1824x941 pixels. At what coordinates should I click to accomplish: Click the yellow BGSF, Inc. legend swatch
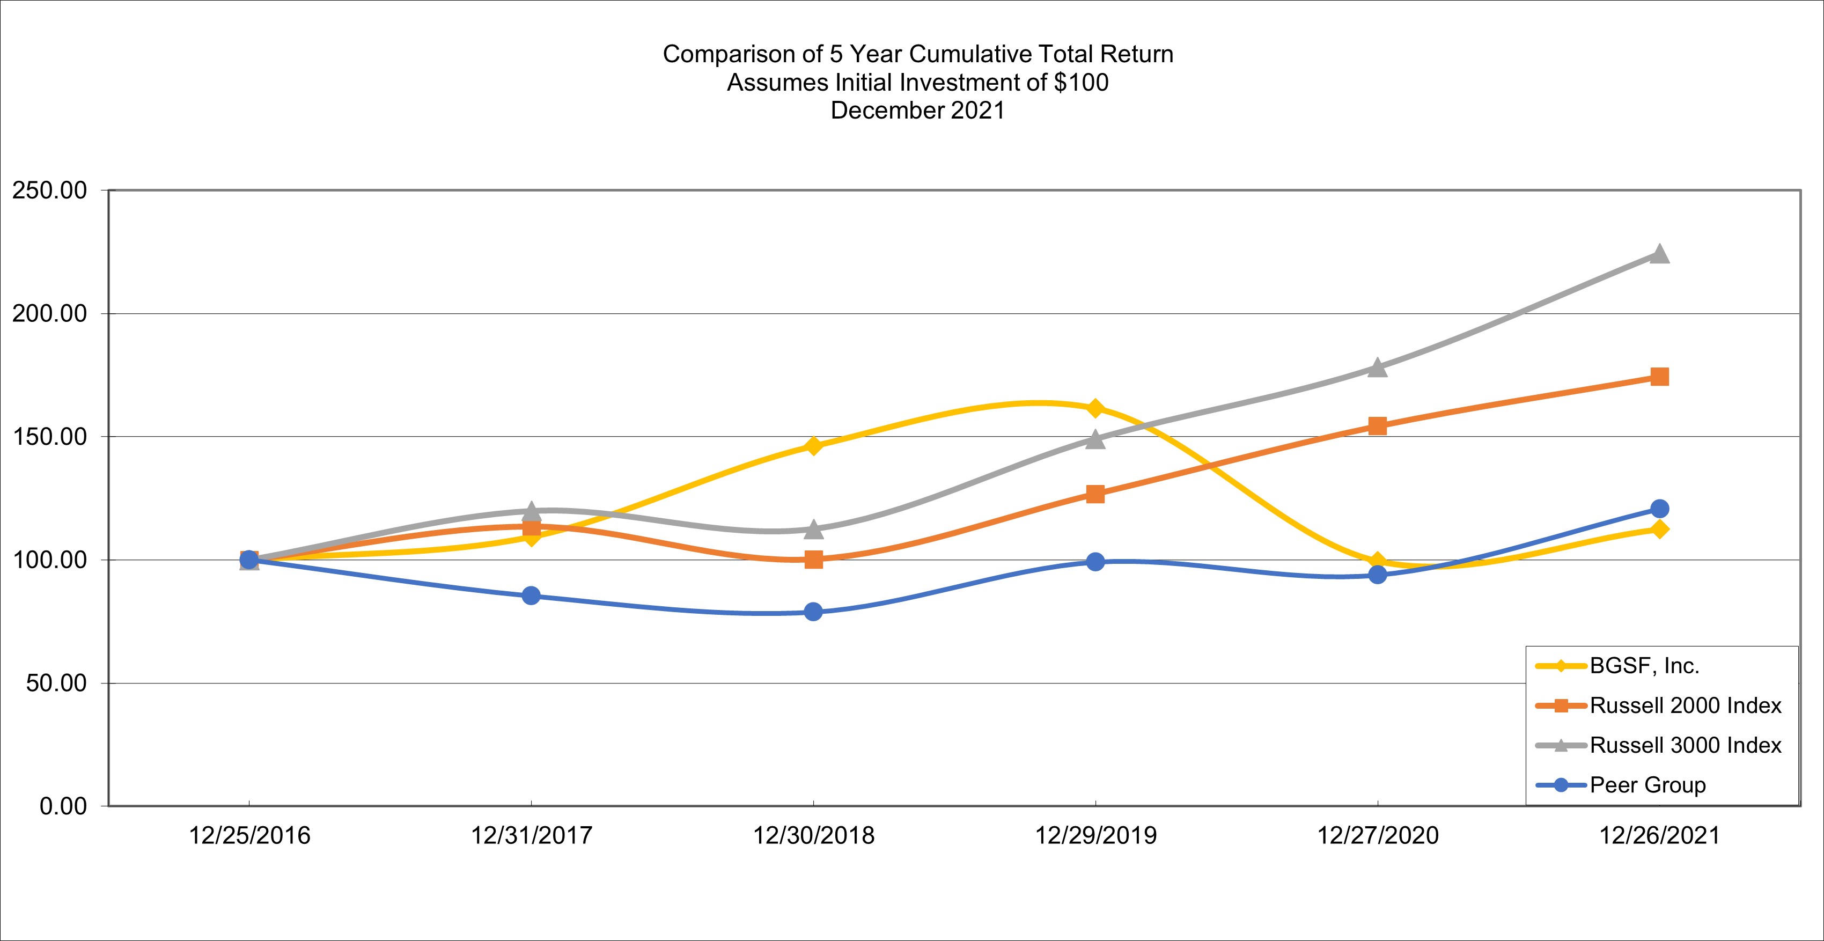(x=1560, y=666)
